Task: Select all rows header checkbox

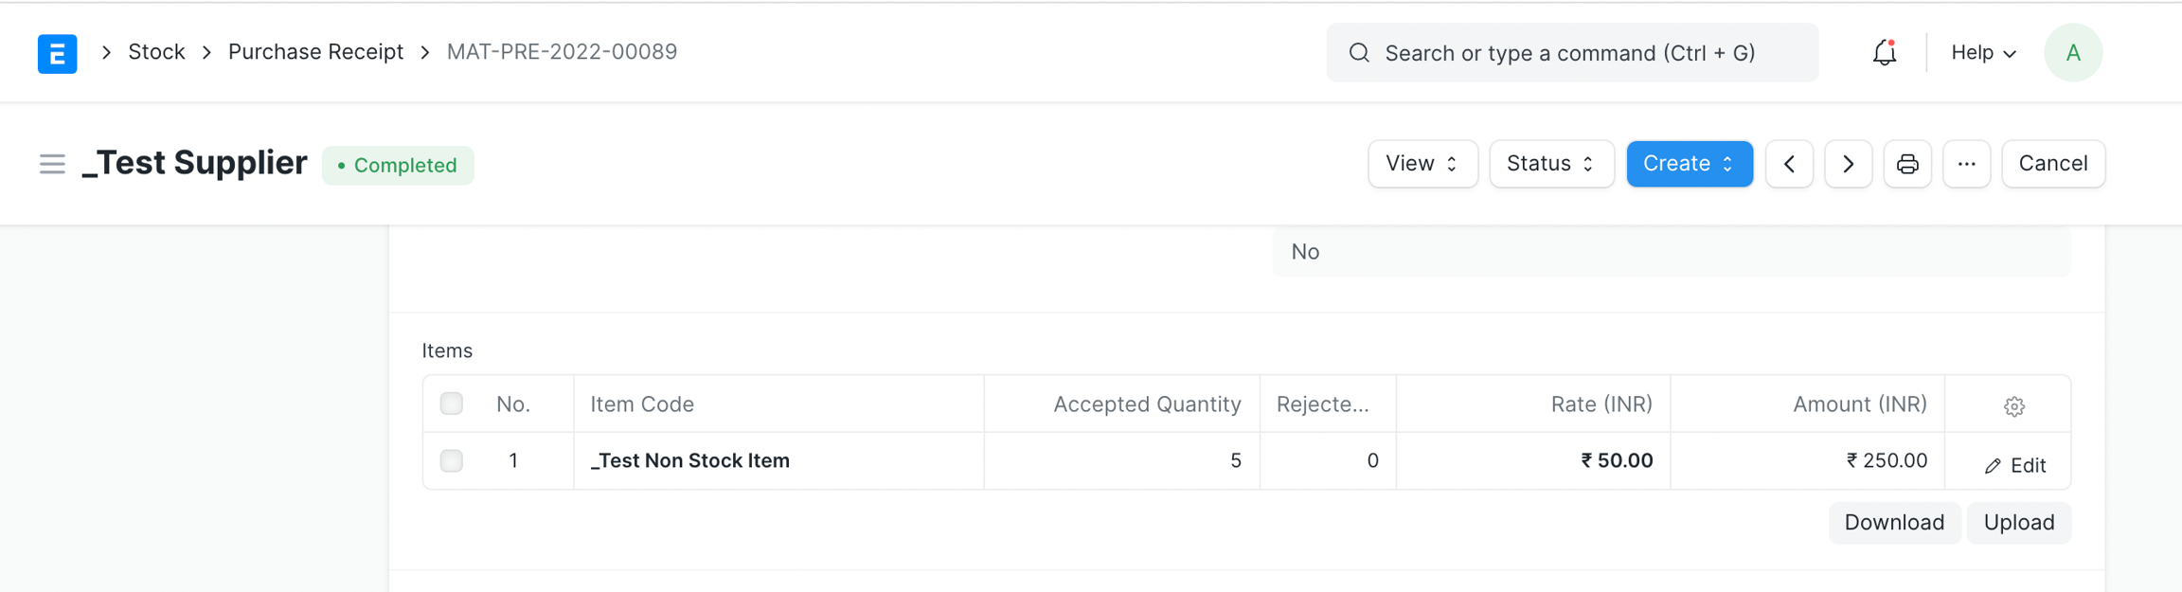Action: tap(452, 404)
